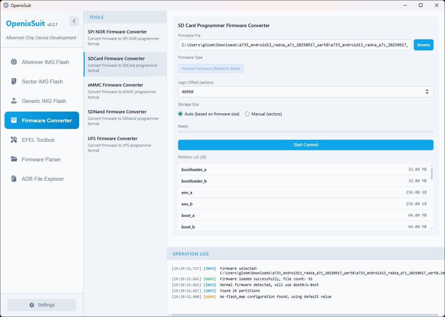Select the SPI NOR Firmware Converter tool
This screenshot has width=445, height=317.
tap(125, 37)
